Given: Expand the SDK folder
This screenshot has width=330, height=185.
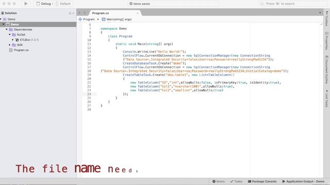Looking at the screenshot, I should [x=10, y=45].
